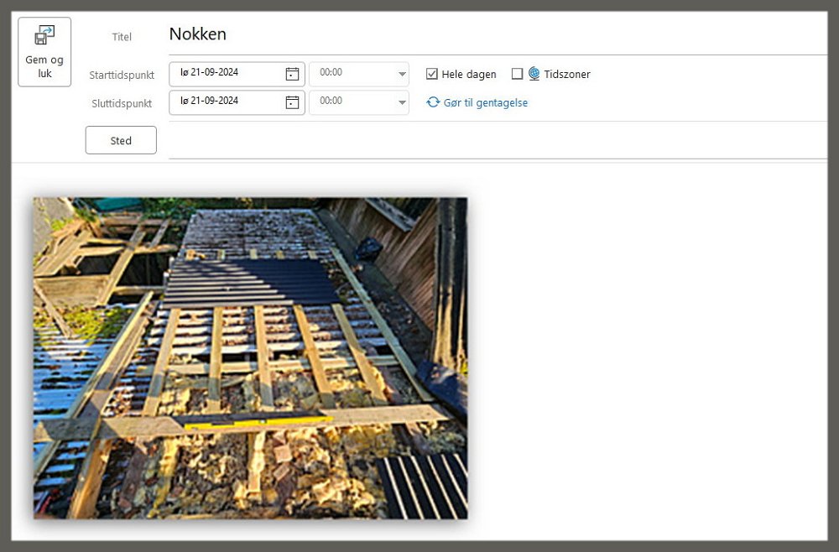Click the Gør til gentagelse link
The image size is (839, 552).
[x=485, y=102]
